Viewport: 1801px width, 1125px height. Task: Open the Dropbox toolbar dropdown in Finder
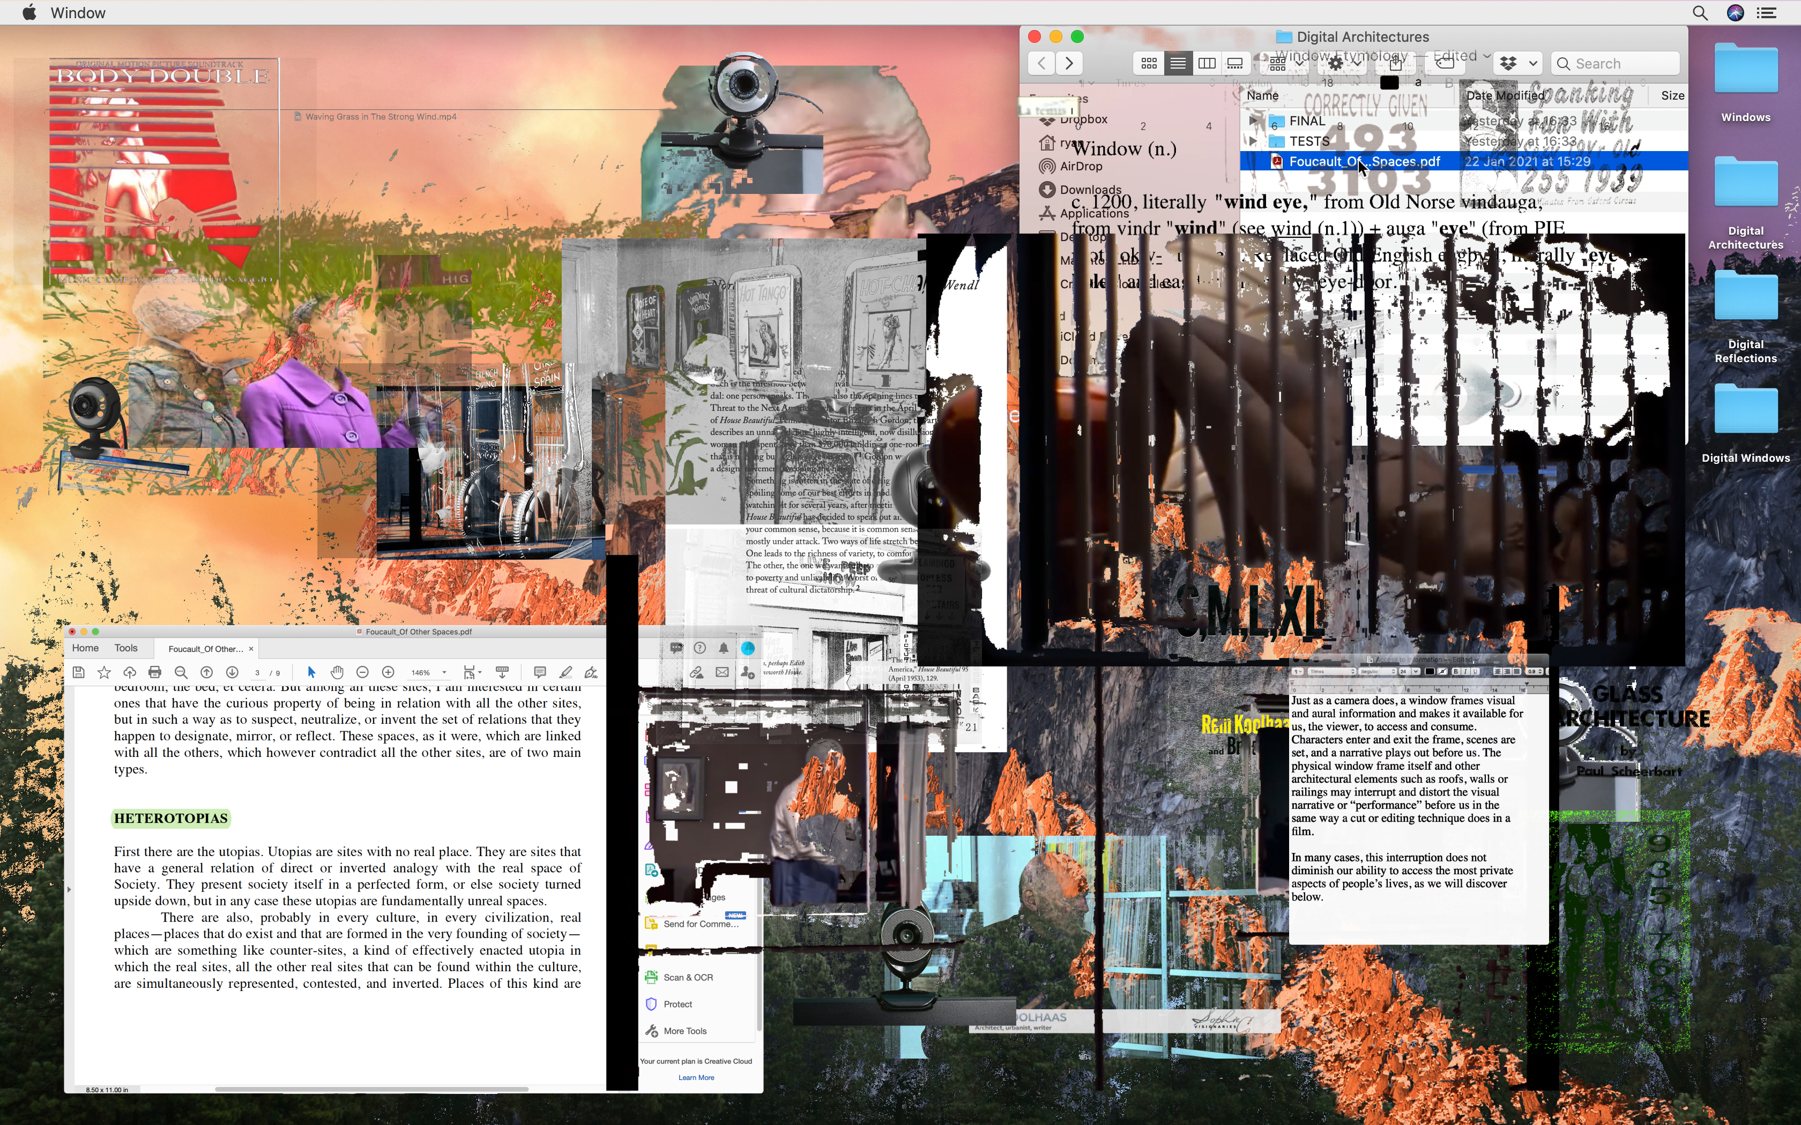1518,63
